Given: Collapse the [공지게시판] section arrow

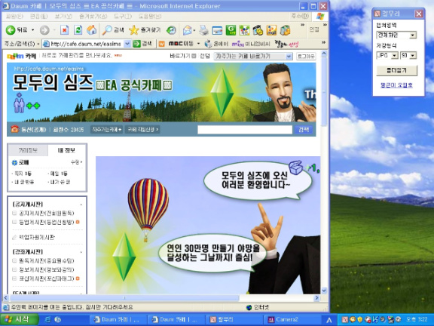Looking at the screenshot, I should [x=81, y=205].
